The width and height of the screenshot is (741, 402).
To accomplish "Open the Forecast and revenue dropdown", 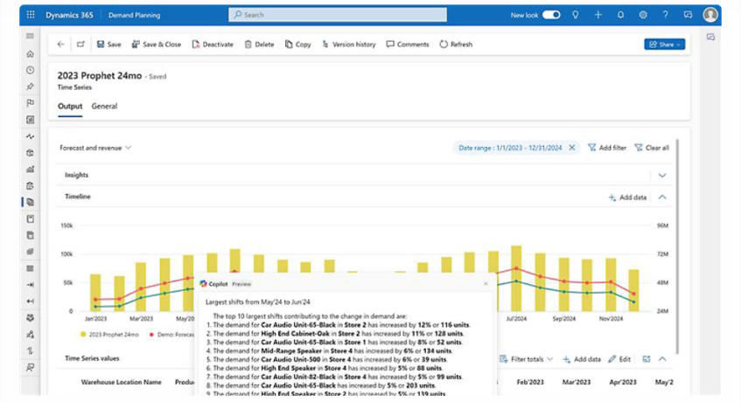I will tap(95, 148).
